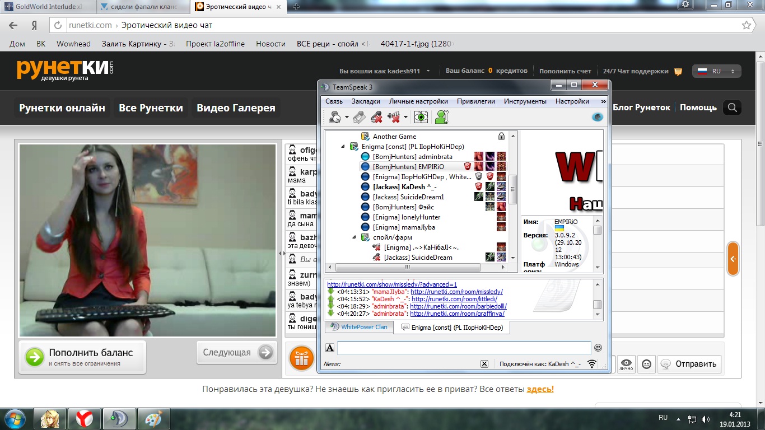The width and height of the screenshot is (765, 430).
Task: Open the Windows Start menu
Action: [x=14, y=418]
